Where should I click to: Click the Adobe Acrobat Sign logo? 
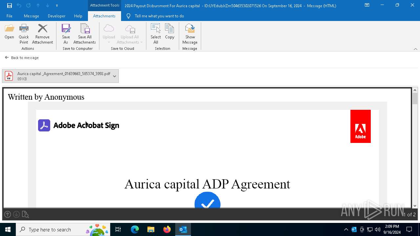pyautogui.click(x=78, y=125)
